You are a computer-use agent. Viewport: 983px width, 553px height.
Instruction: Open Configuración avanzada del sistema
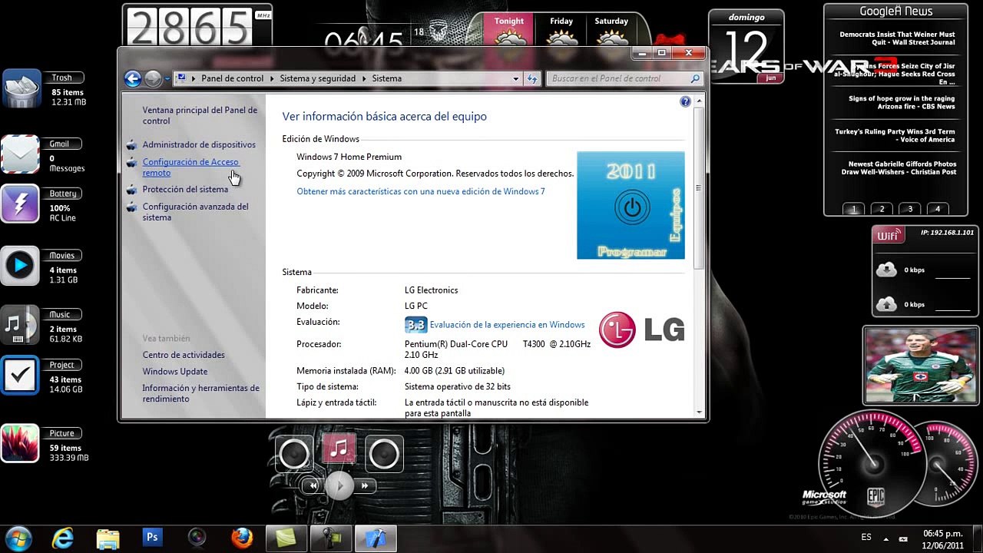pyautogui.click(x=195, y=212)
